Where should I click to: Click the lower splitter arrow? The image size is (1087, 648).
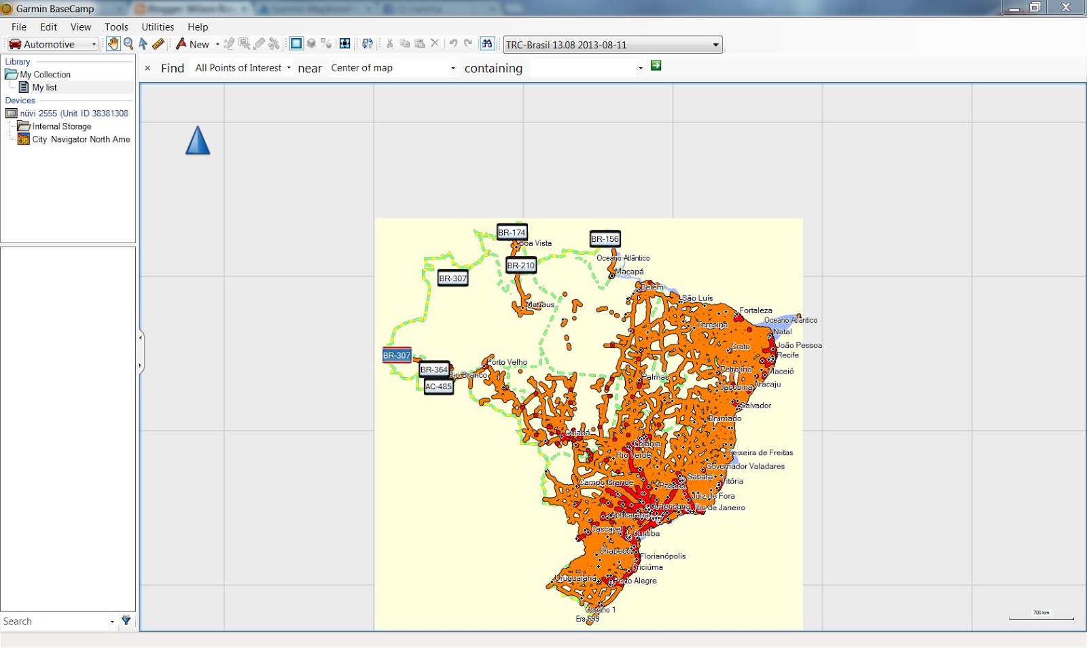pos(141,365)
